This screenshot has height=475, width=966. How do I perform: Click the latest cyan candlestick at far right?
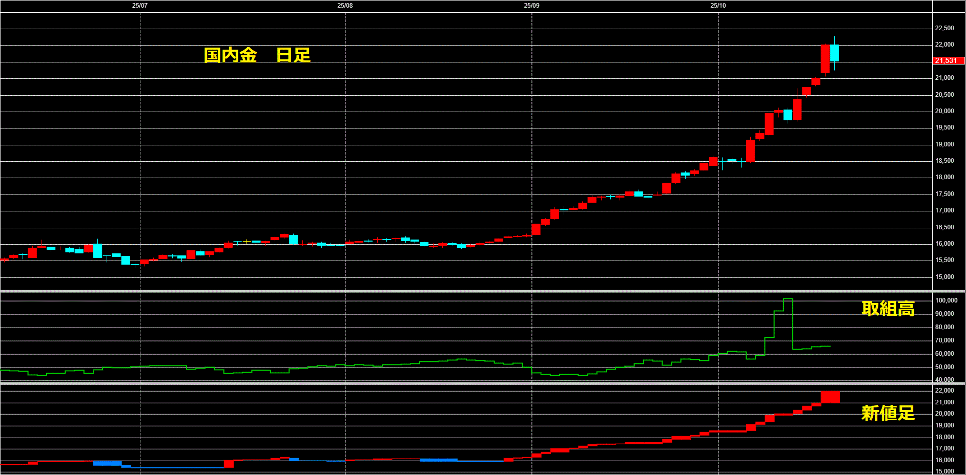(834, 53)
